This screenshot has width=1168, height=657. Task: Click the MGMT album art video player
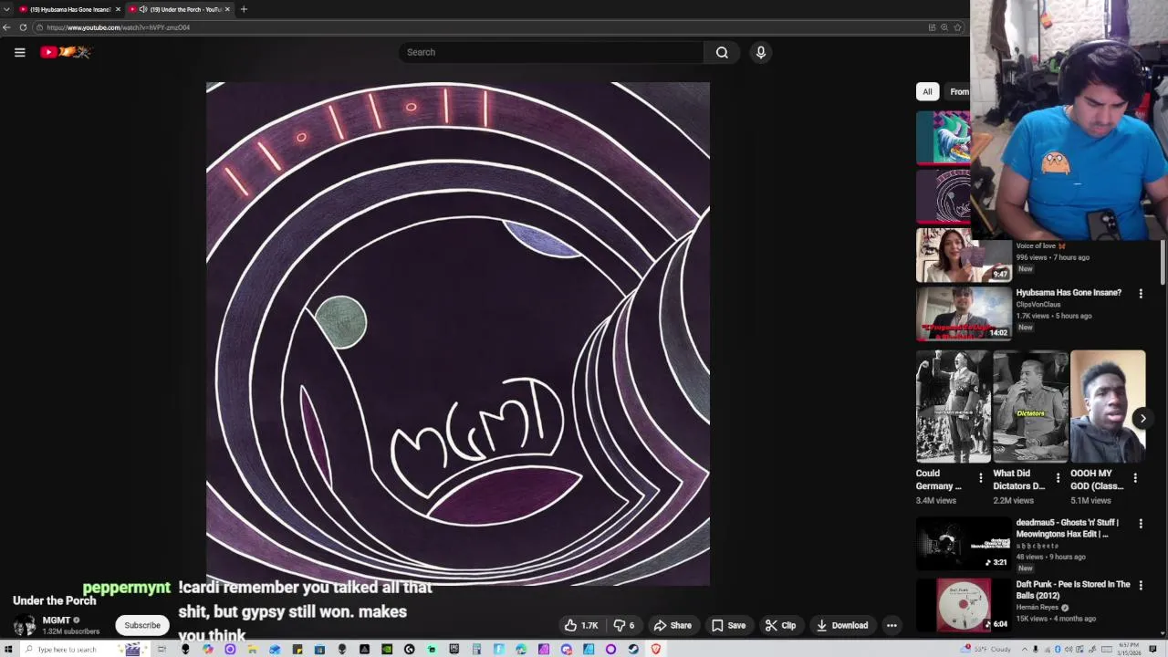[458, 334]
